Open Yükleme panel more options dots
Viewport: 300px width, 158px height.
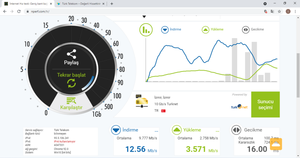tap(217, 131)
